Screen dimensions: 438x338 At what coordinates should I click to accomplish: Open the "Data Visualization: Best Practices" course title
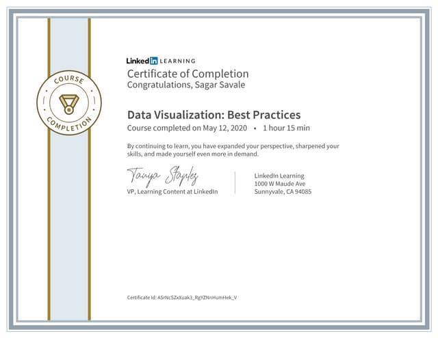tap(214, 115)
